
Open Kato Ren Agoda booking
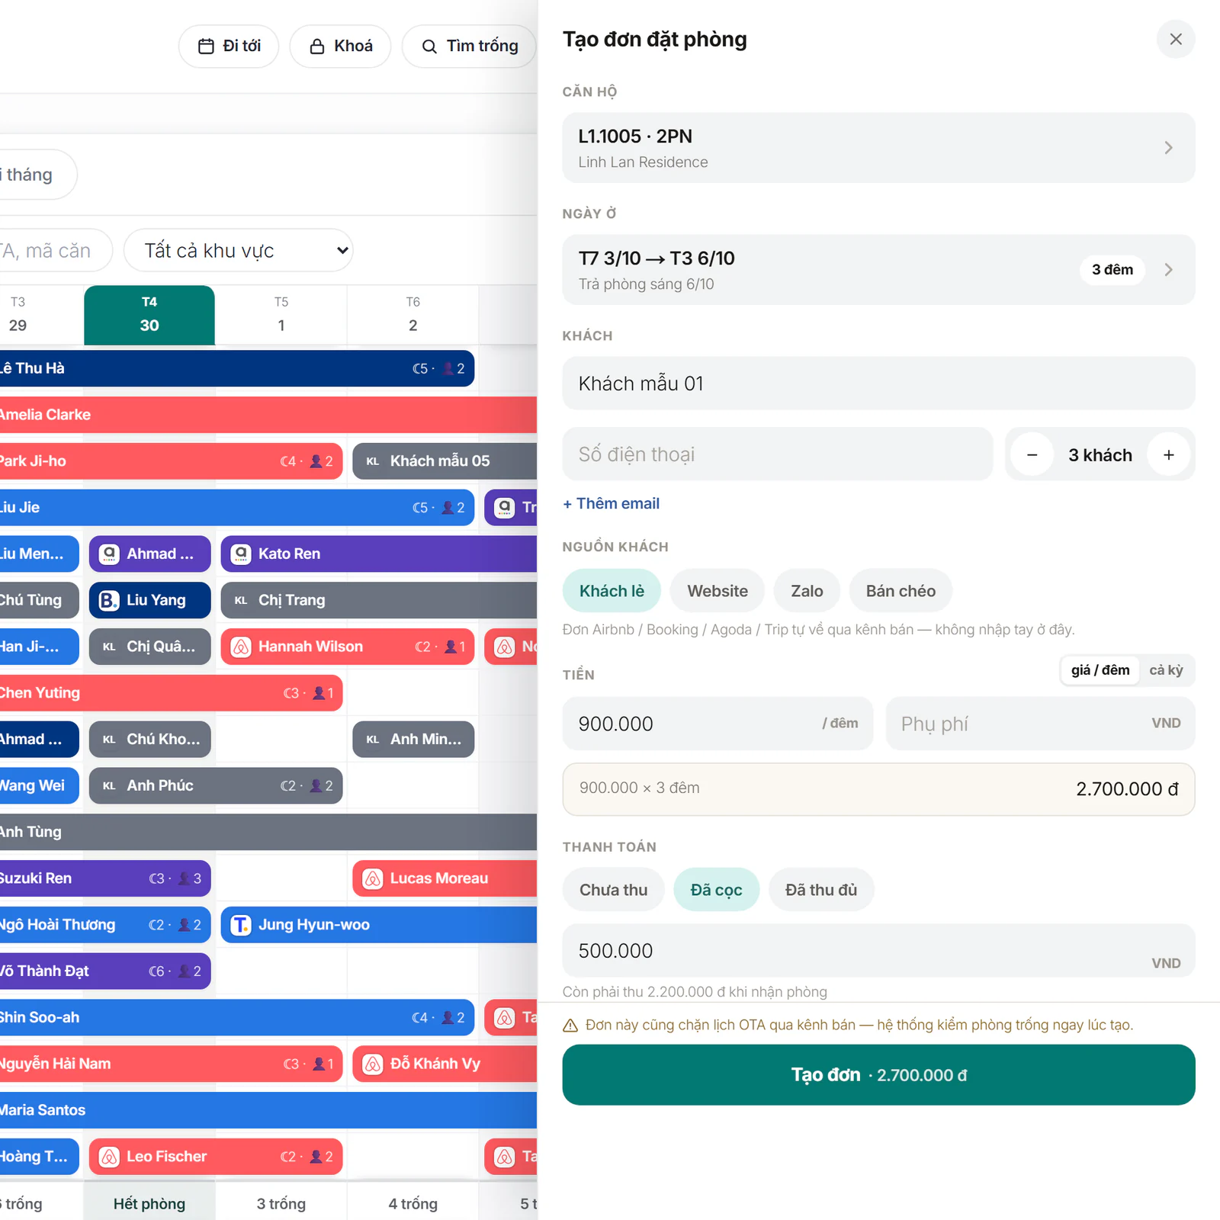pyautogui.click(x=379, y=554)
